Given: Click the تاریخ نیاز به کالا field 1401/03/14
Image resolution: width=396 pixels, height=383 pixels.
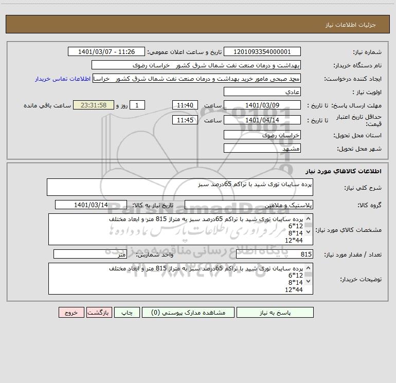Looking at the screenshot, I should 91,205.
